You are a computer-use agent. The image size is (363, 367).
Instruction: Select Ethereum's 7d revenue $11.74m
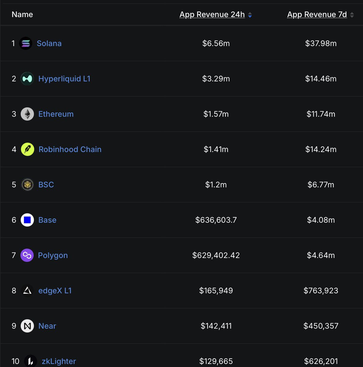coord(321,114)
